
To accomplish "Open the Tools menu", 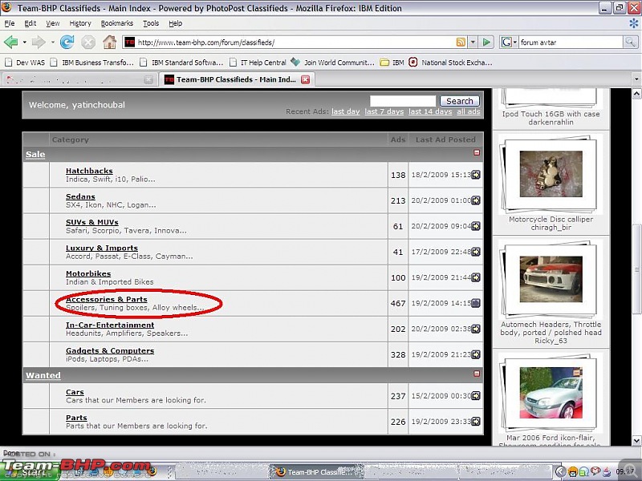I will [151, 23].
